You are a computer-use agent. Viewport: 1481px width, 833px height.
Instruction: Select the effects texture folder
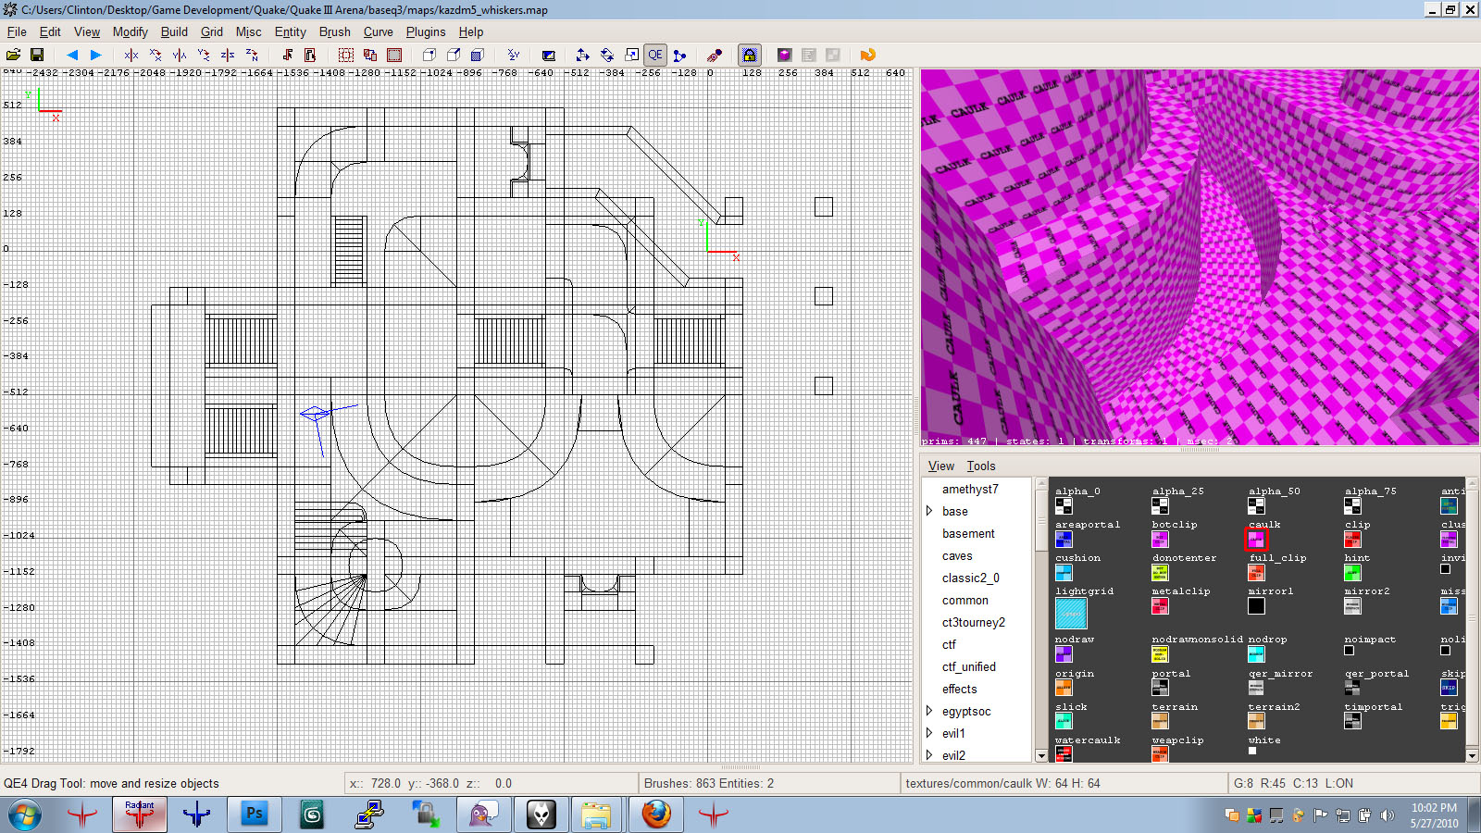pos(960,690)
